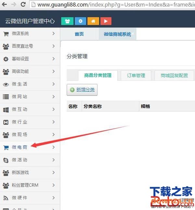Click the 新版游戏 people icon
This screenshot has height=210, width=195.
(x=6, y=173)
